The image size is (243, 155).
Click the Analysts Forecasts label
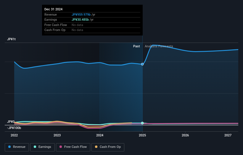pyautogui.click(x=159, y=46)
